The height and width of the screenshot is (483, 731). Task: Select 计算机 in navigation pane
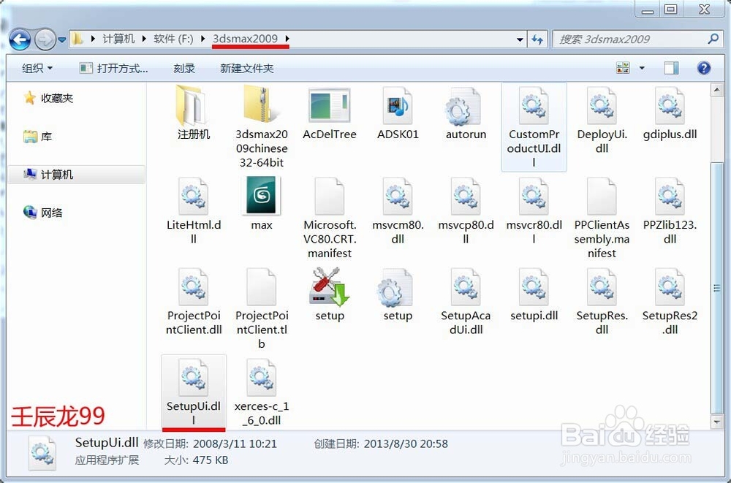[77, 175]
